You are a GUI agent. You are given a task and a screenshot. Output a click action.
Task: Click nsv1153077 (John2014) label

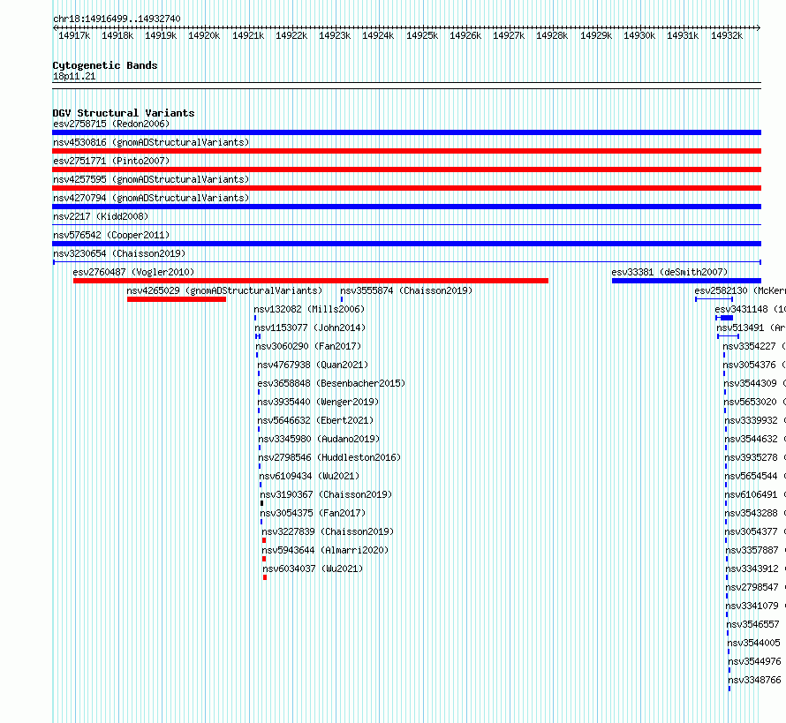[310, 328]
